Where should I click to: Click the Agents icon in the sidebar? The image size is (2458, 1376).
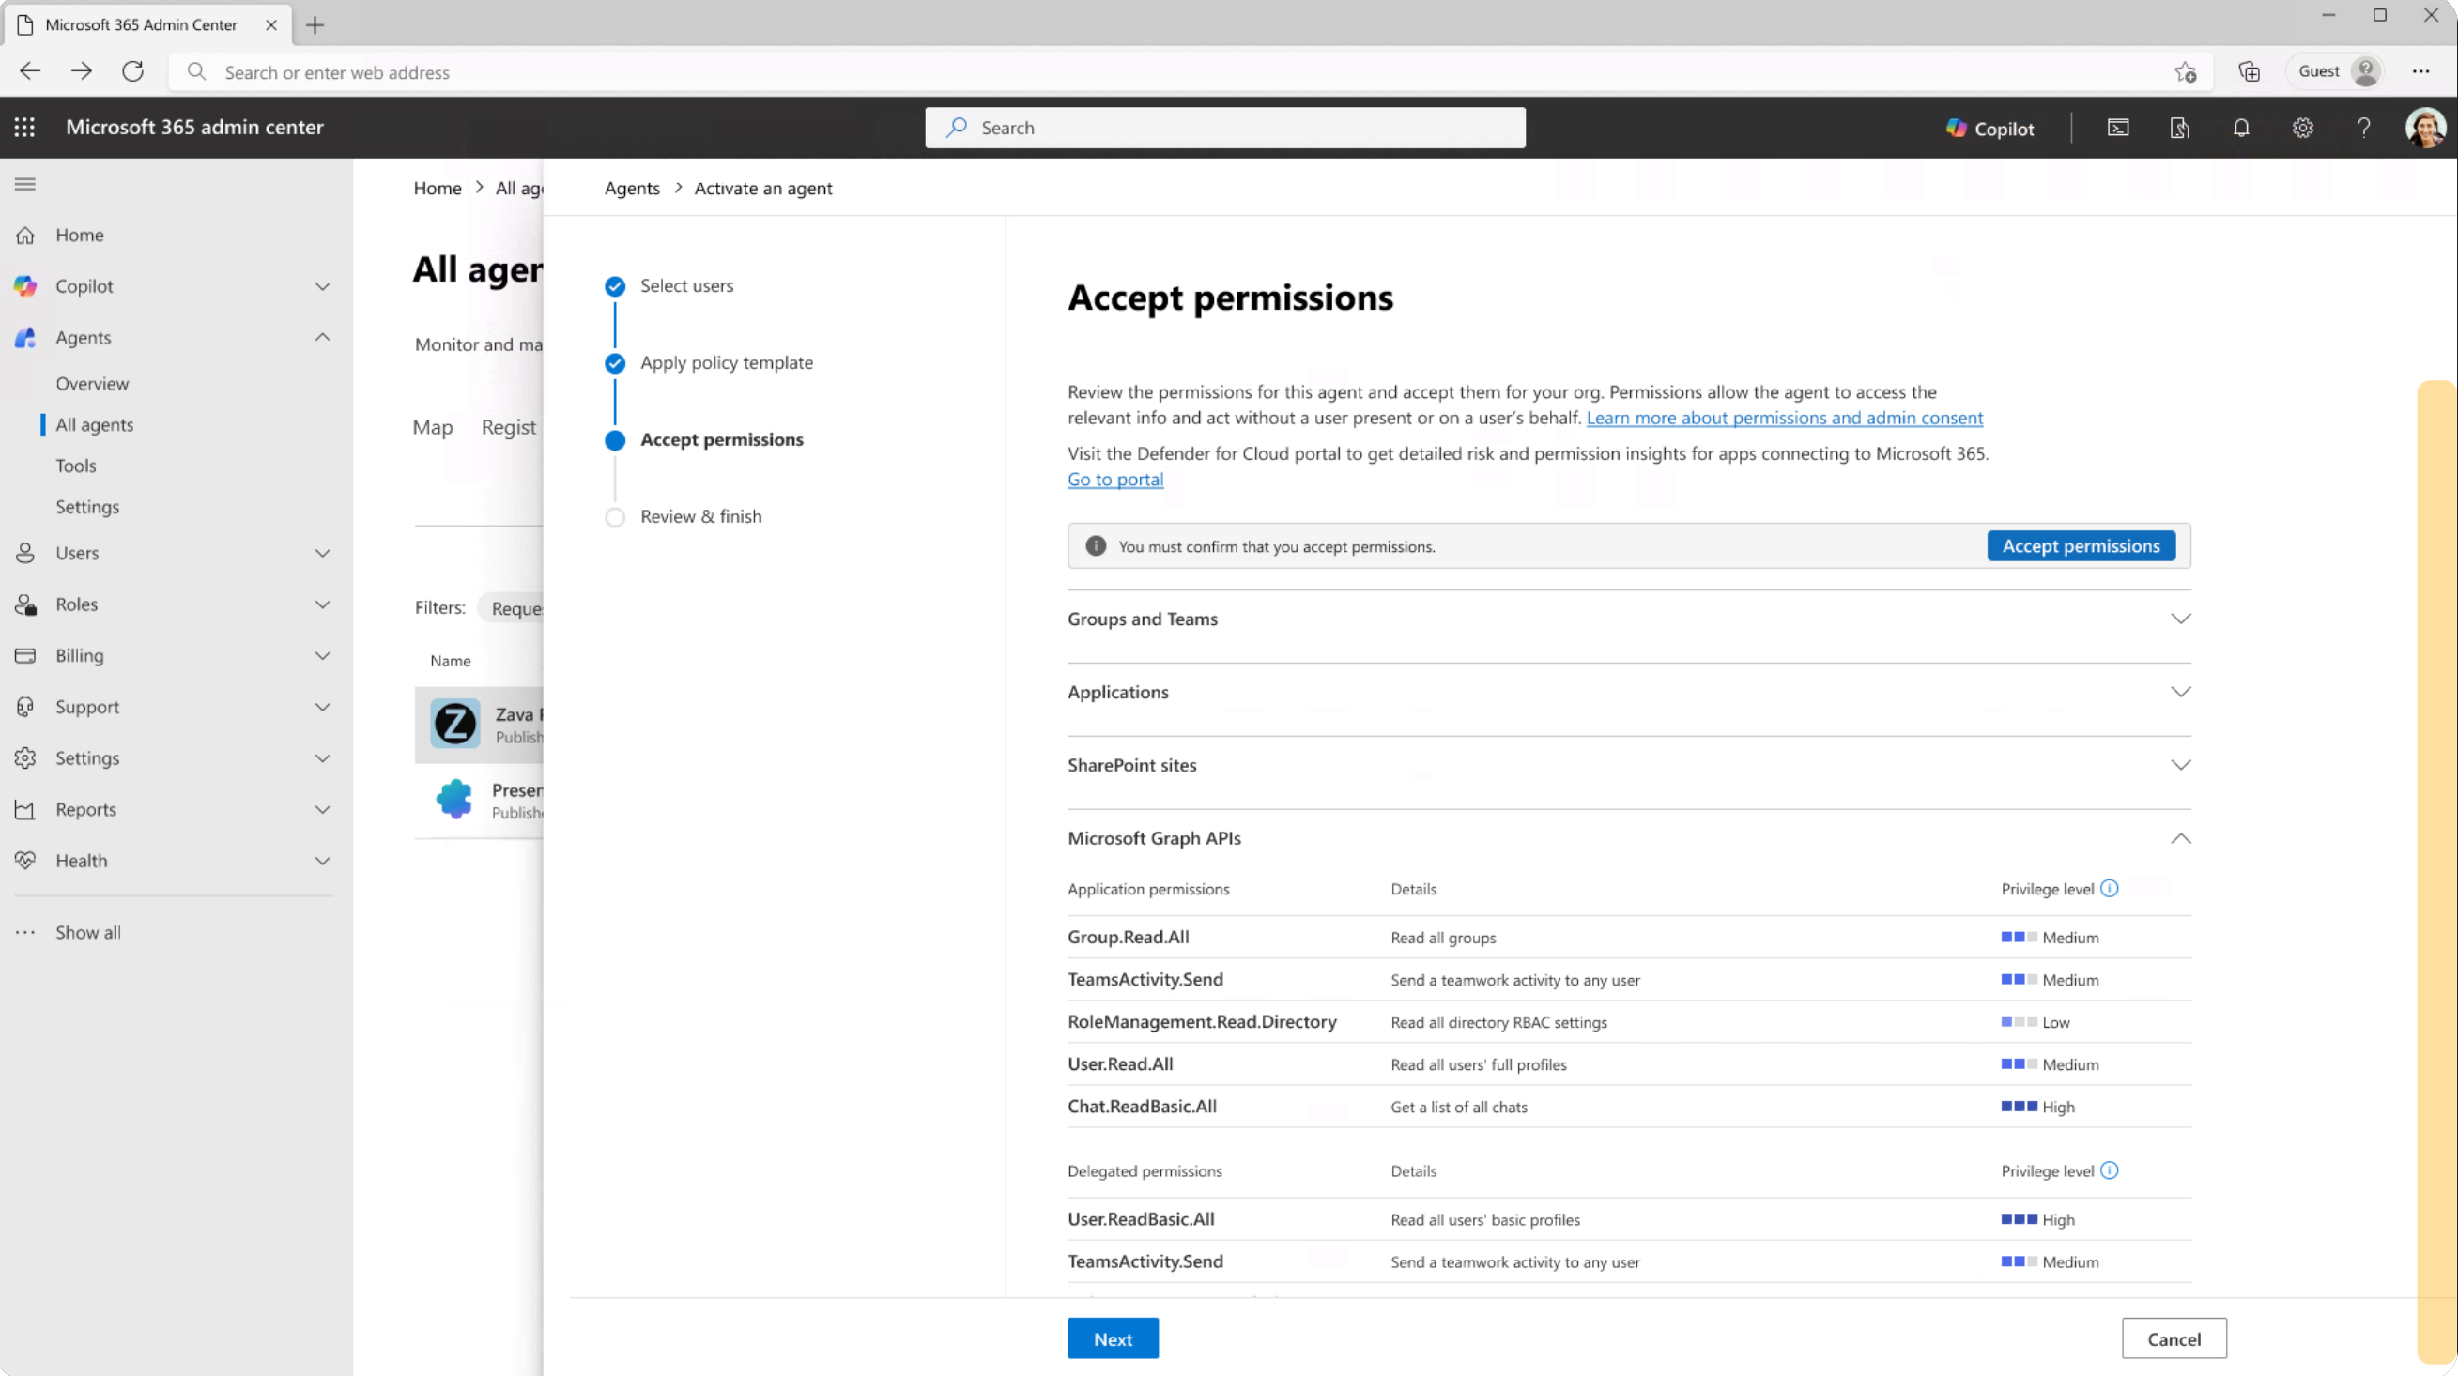coord(25,338)
